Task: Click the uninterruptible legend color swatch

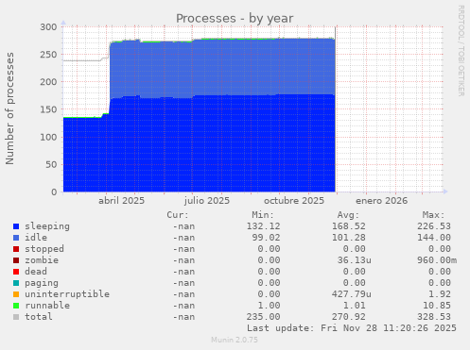Action: click(16, 294)
